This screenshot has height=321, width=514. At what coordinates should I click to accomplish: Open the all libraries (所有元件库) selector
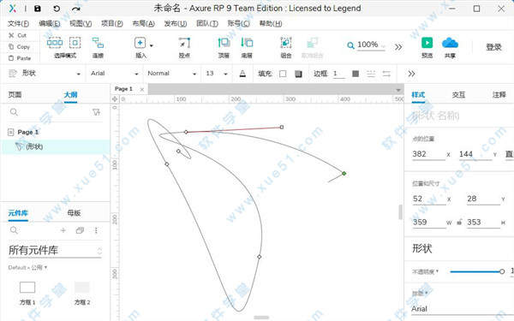tap(55, 251)
